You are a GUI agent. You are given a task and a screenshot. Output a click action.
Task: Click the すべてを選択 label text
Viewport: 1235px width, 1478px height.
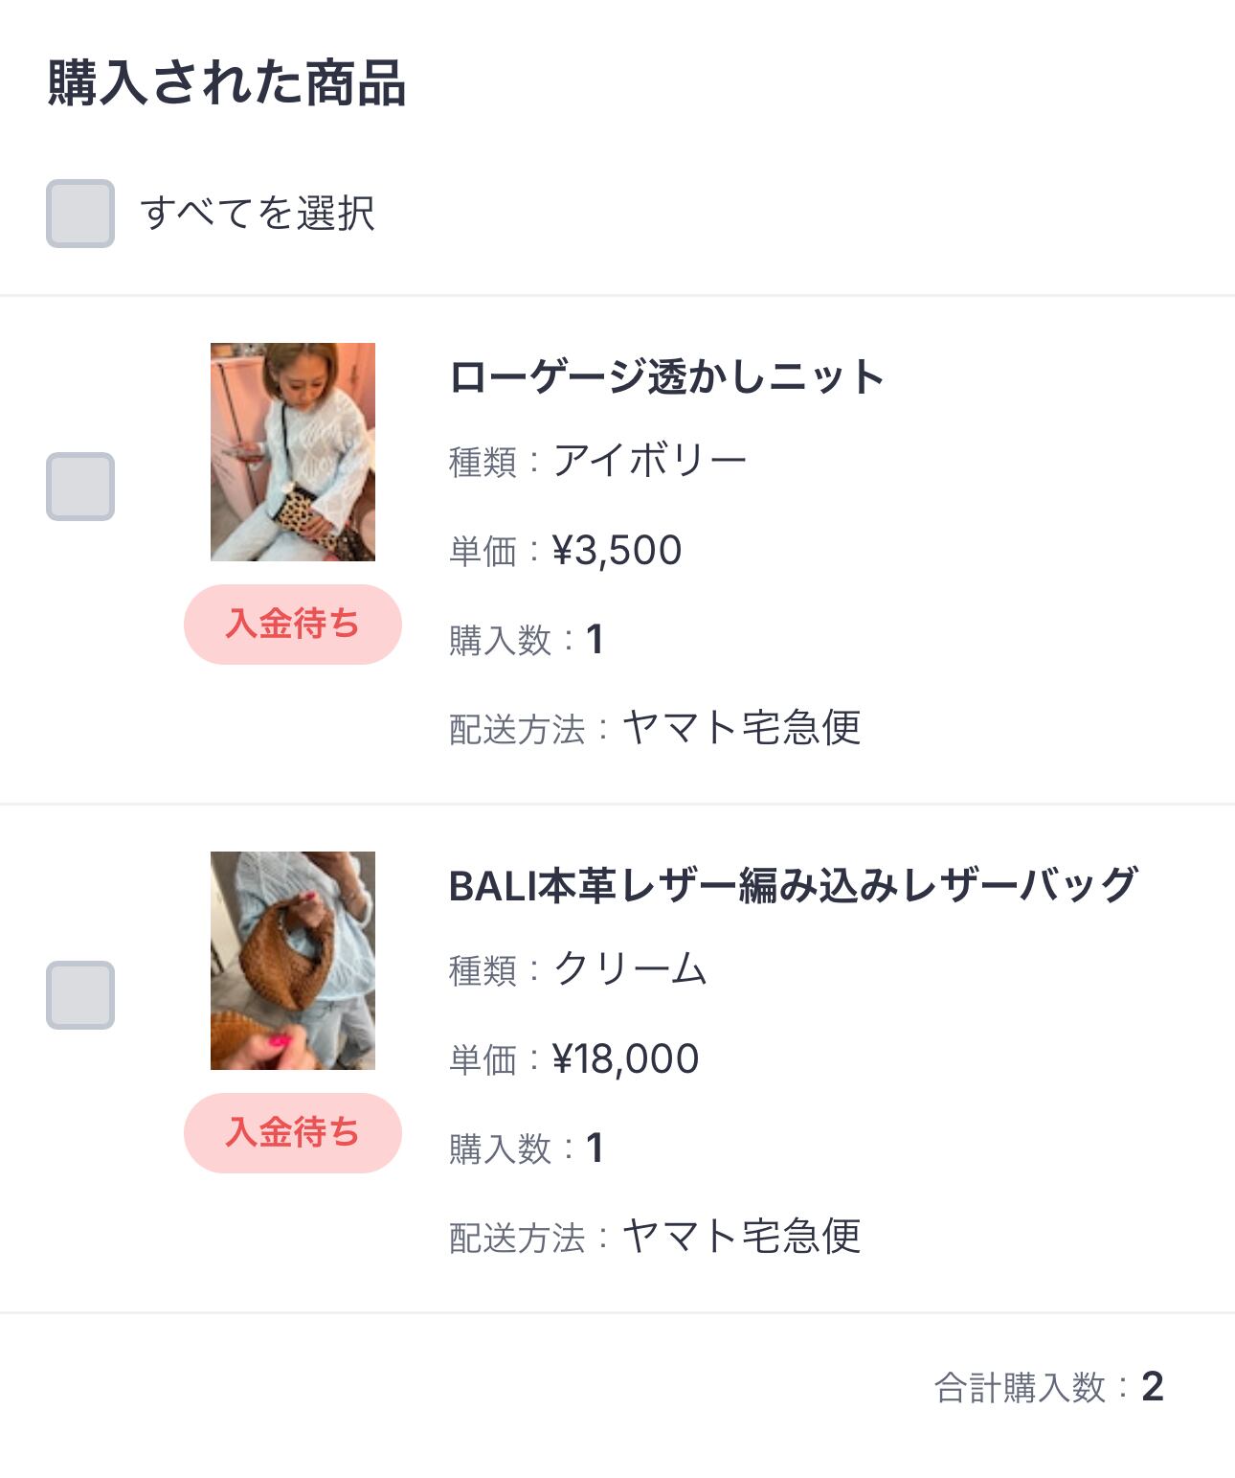tap(257, 214)
